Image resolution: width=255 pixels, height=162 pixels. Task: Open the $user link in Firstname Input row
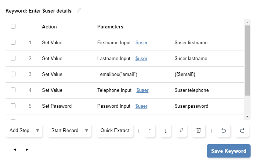coord(142,42)
